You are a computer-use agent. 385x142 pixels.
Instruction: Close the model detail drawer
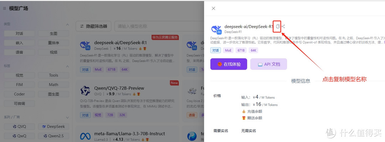click(x=214, y=8)
